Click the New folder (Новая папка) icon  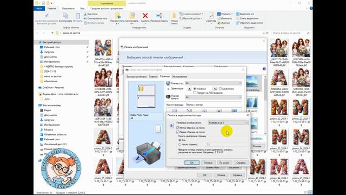pos(174,16)
